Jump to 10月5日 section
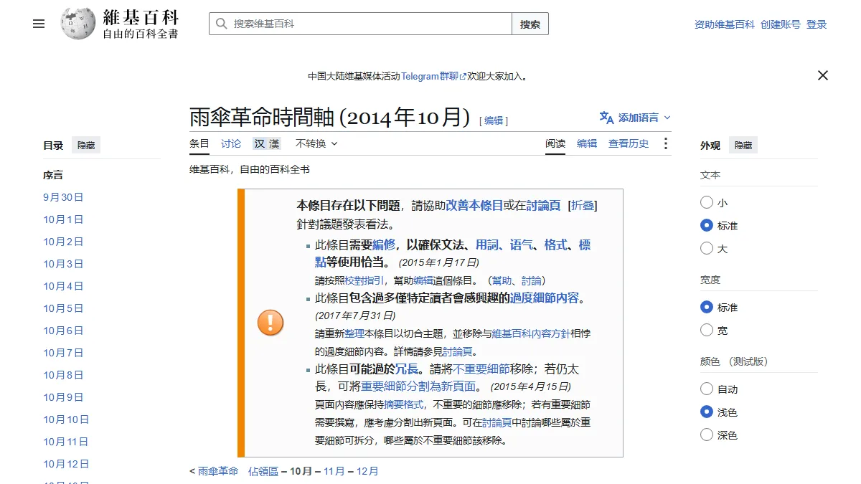This screenshot has height=484, width=861. pyautogui.click(x=63, y=308)
